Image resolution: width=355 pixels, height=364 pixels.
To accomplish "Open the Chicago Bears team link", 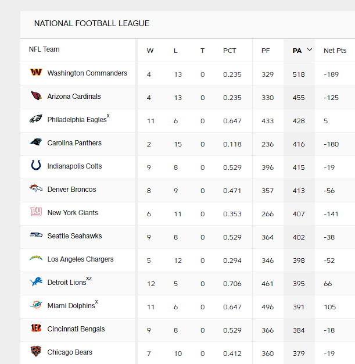I will (70, 352).
